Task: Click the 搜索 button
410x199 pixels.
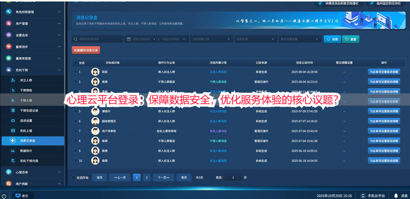Action: [332, 39]
